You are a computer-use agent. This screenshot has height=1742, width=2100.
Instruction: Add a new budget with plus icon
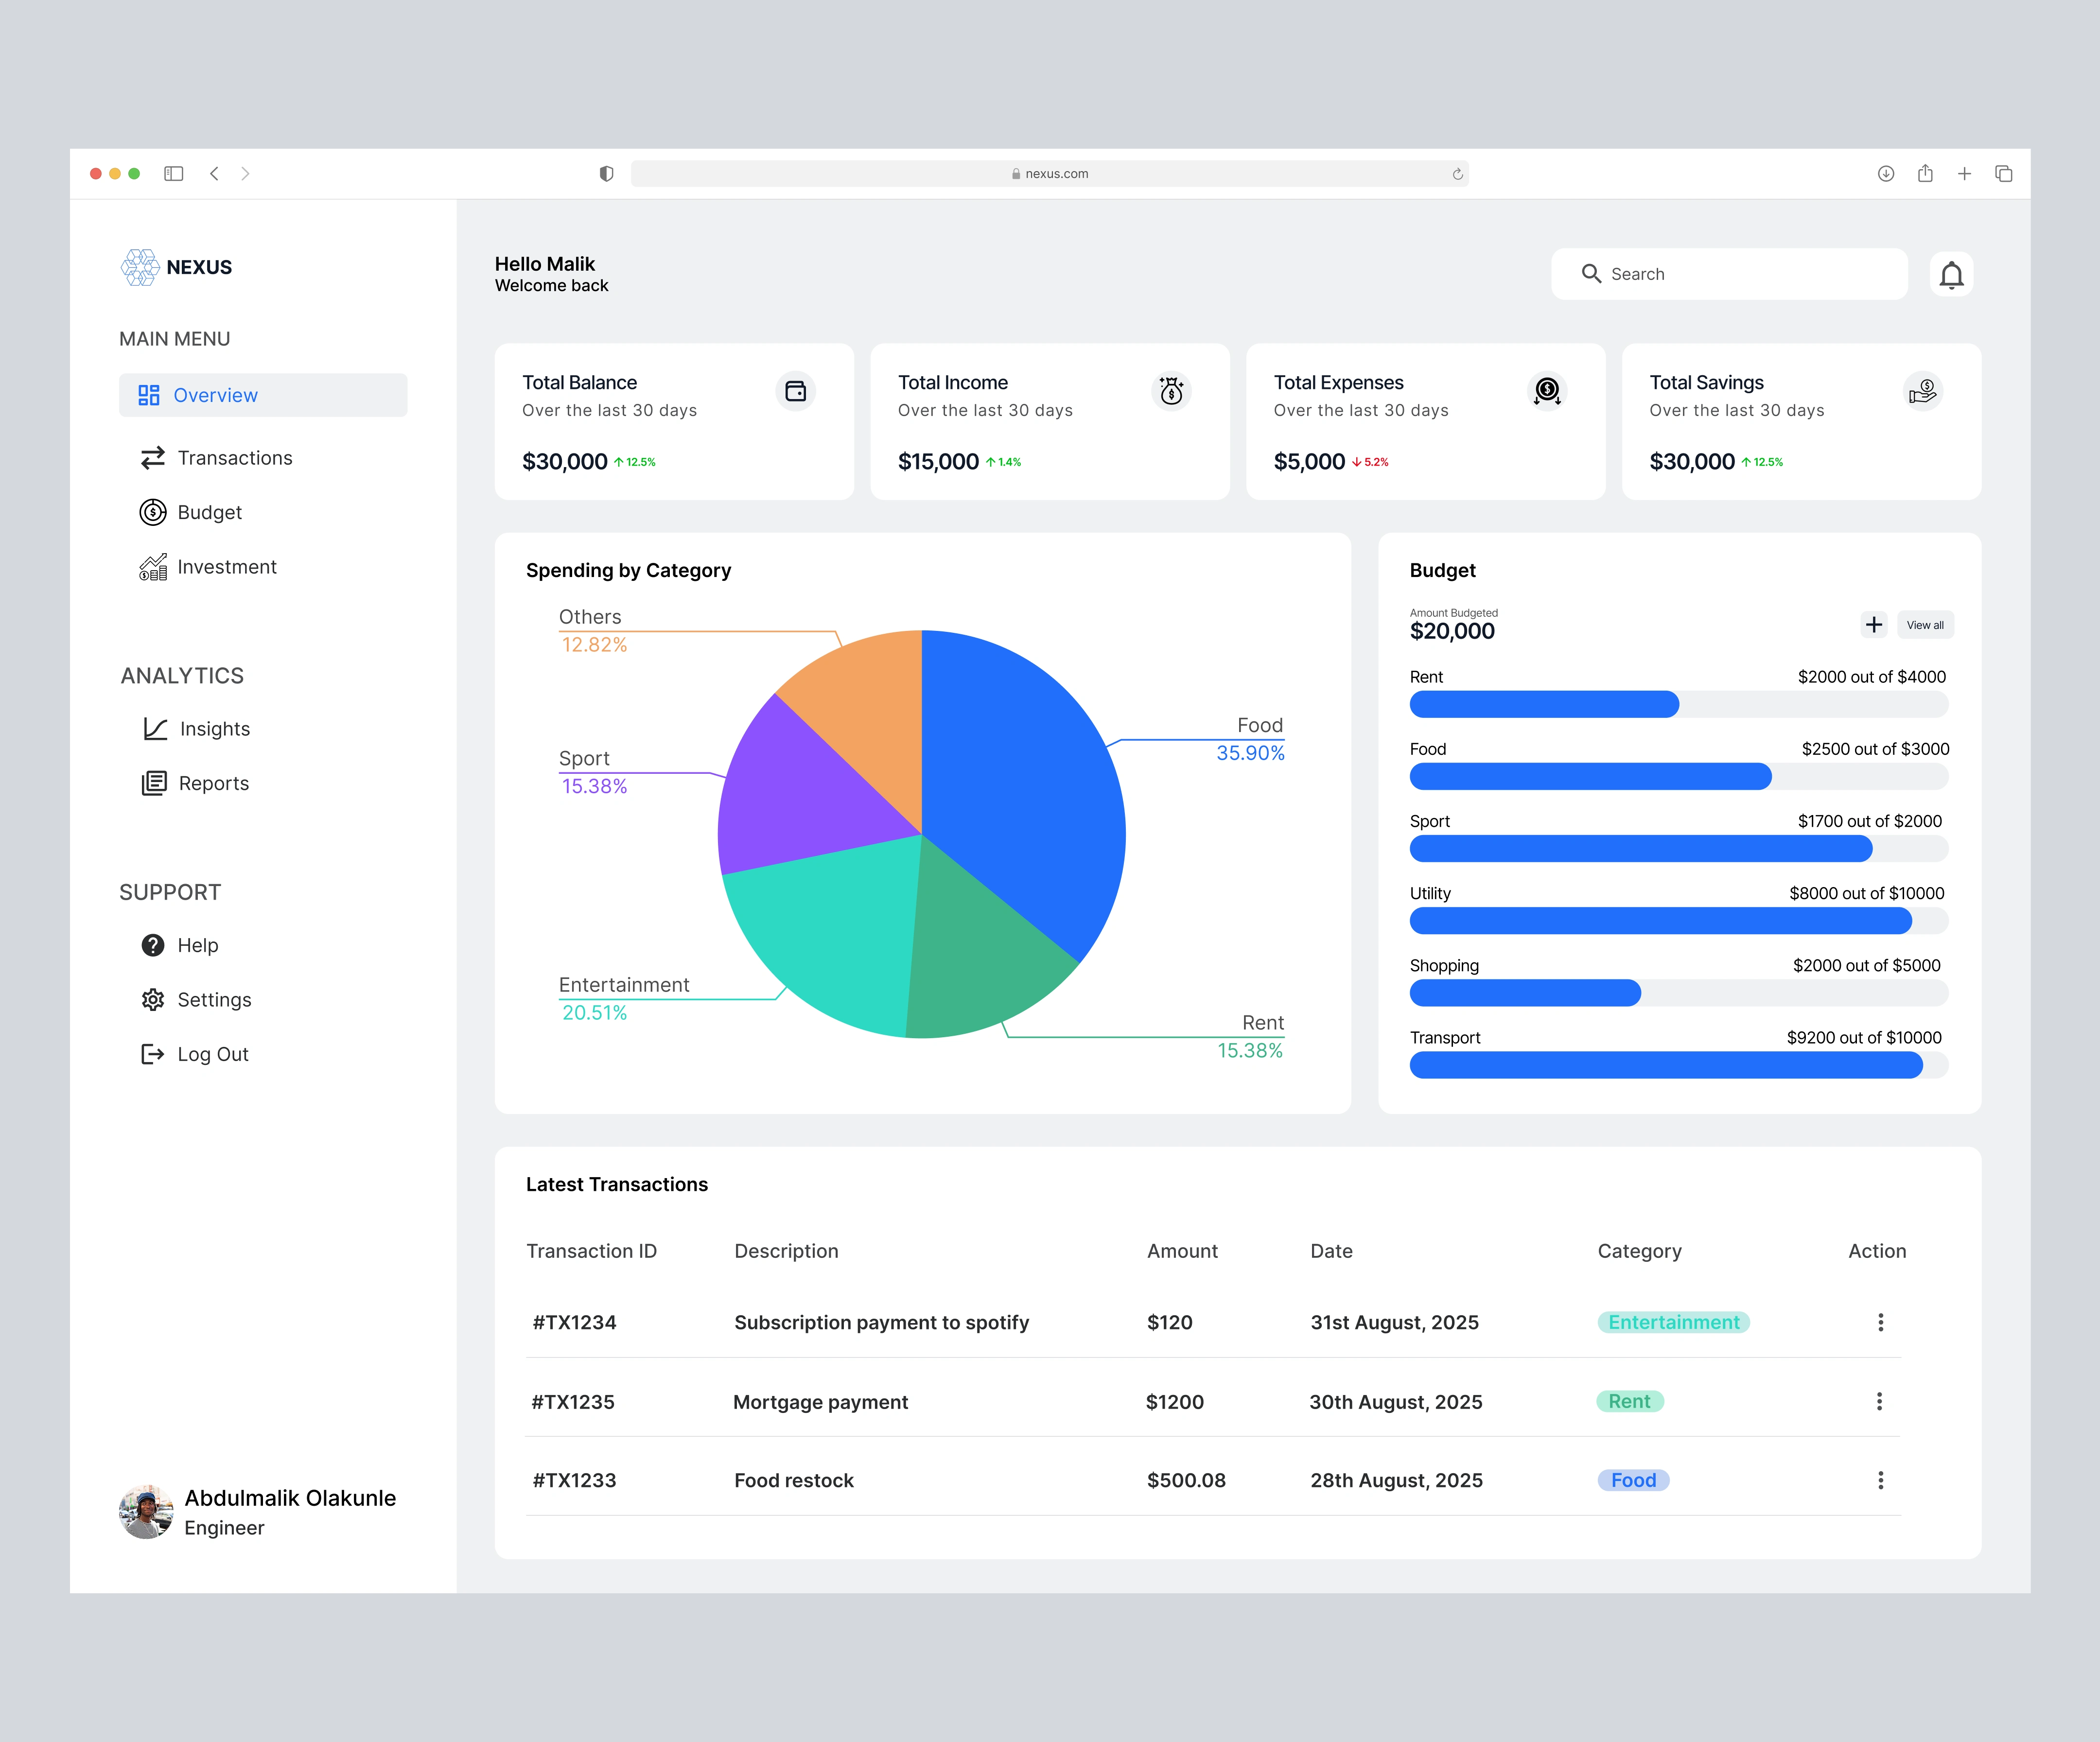click(x=1873, y=625)
